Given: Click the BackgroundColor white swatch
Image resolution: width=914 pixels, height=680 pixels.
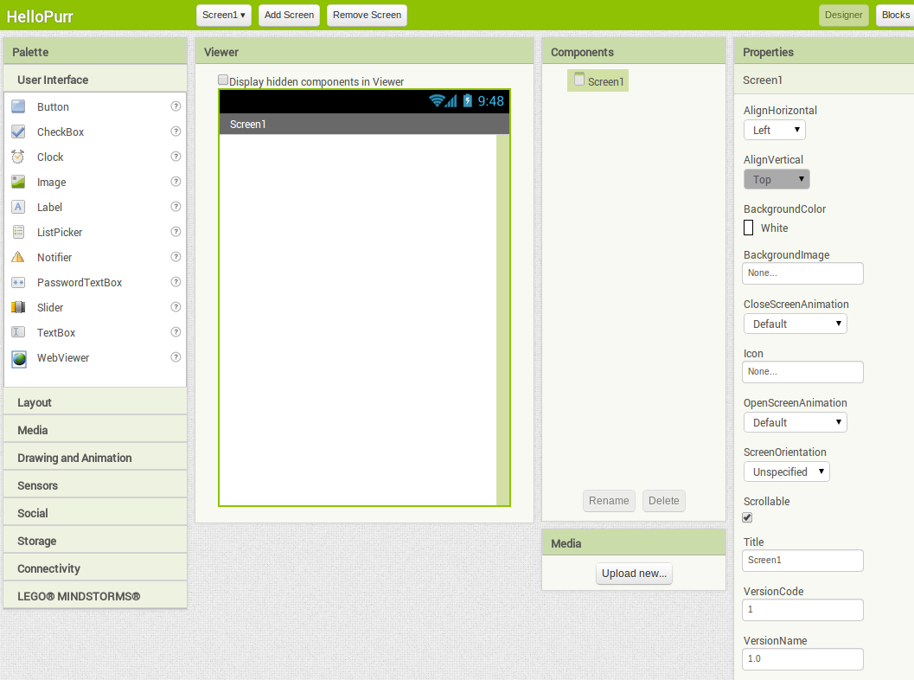Looking at the screenshot, I should (x=749, y=228).
